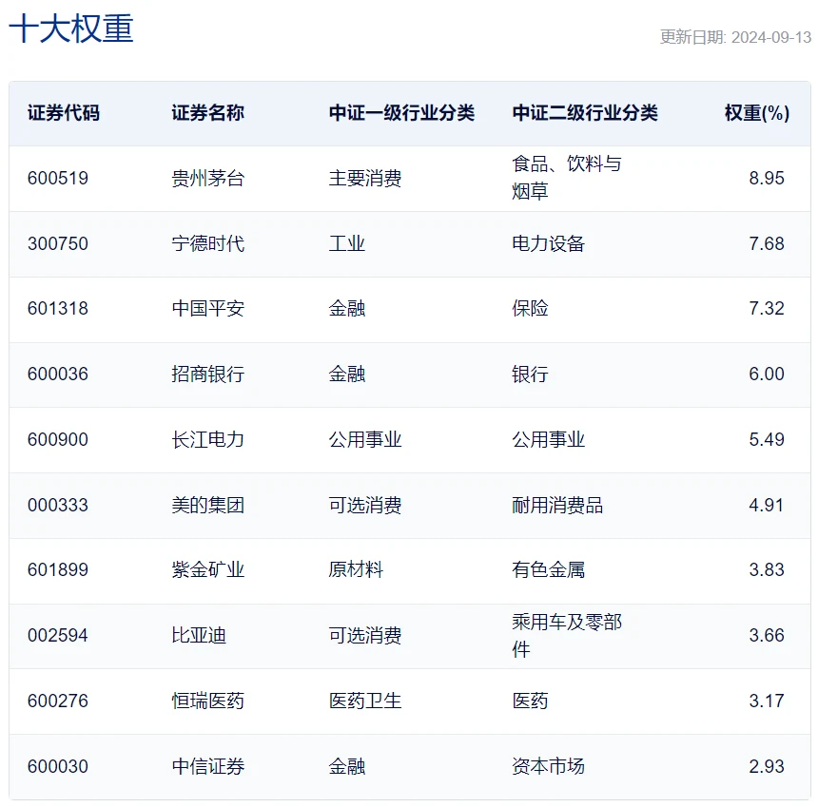The height and width of the screenshot is (807, 818).
Task: Click the weight value 6.00
Action: [767, 375]
